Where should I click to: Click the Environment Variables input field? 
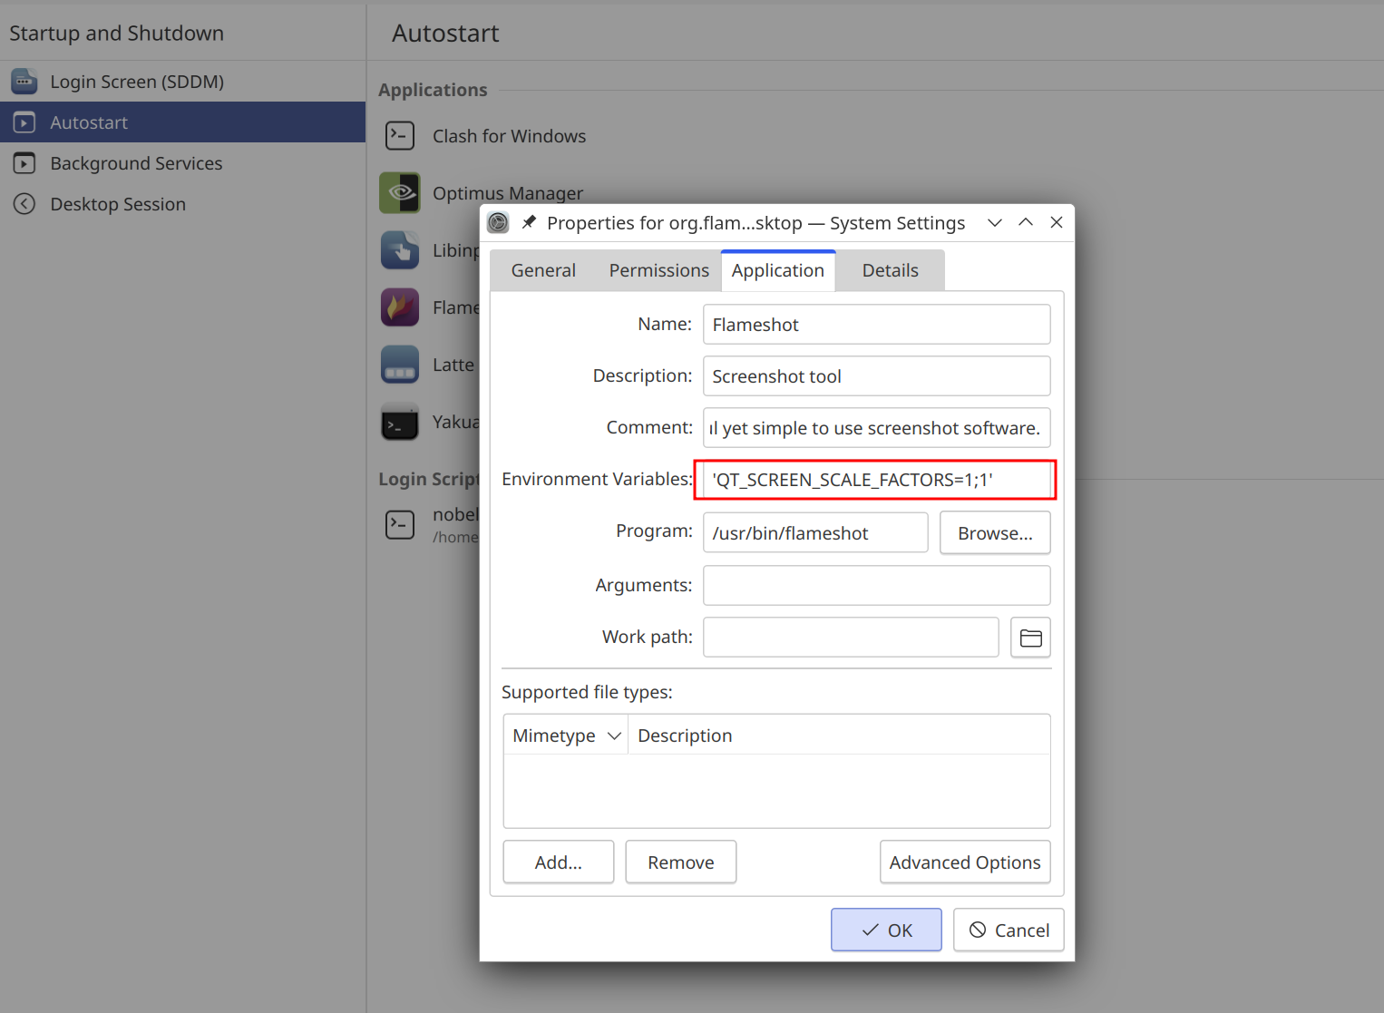pyautogui.click(x=877, y=480)
